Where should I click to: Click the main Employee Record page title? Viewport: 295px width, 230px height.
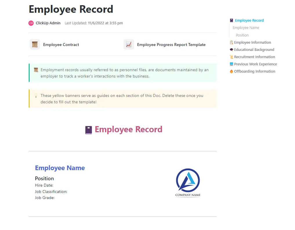(71, 9)
